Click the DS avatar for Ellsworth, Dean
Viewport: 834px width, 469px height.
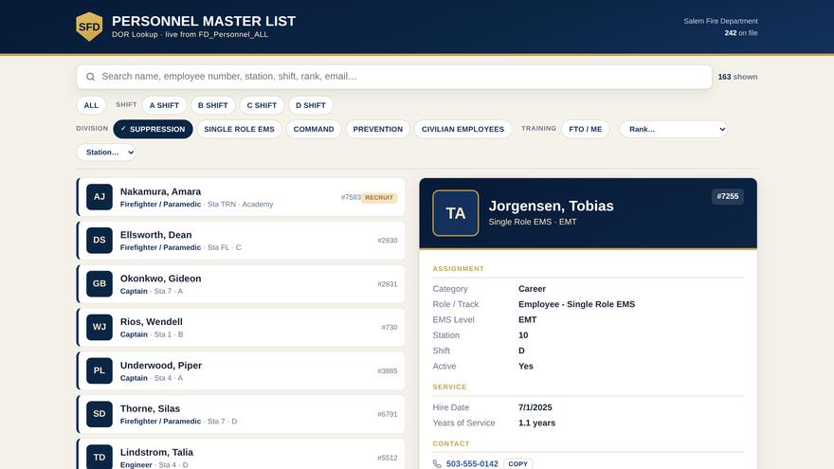tap(100, 241)
